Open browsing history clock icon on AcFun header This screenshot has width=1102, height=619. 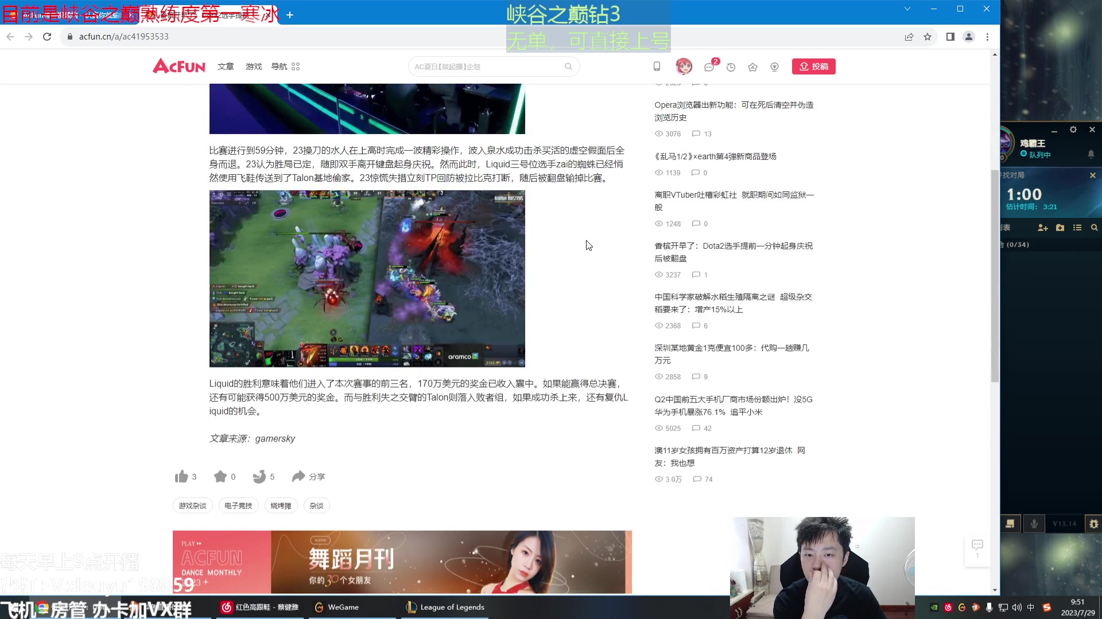tap(731, 67)
